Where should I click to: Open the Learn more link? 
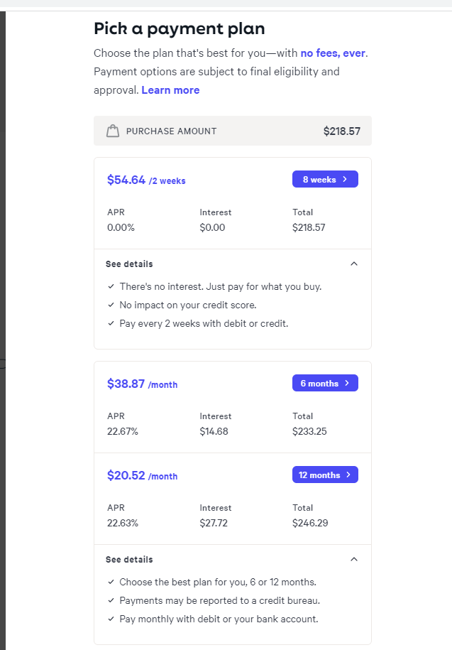170,90
